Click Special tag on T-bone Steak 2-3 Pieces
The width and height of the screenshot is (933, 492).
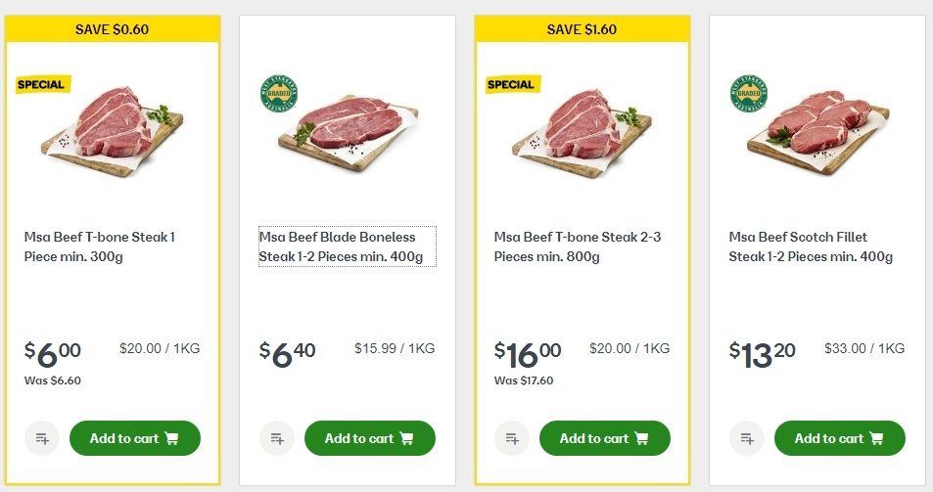(x=511, y=84)
